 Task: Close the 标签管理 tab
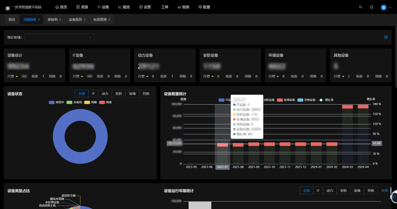click(x=109, y=20)
